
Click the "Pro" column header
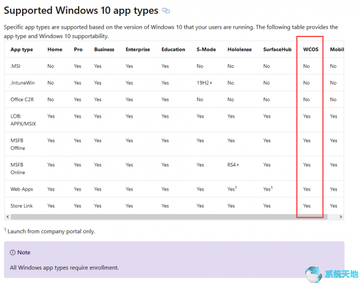click(78, 49)
